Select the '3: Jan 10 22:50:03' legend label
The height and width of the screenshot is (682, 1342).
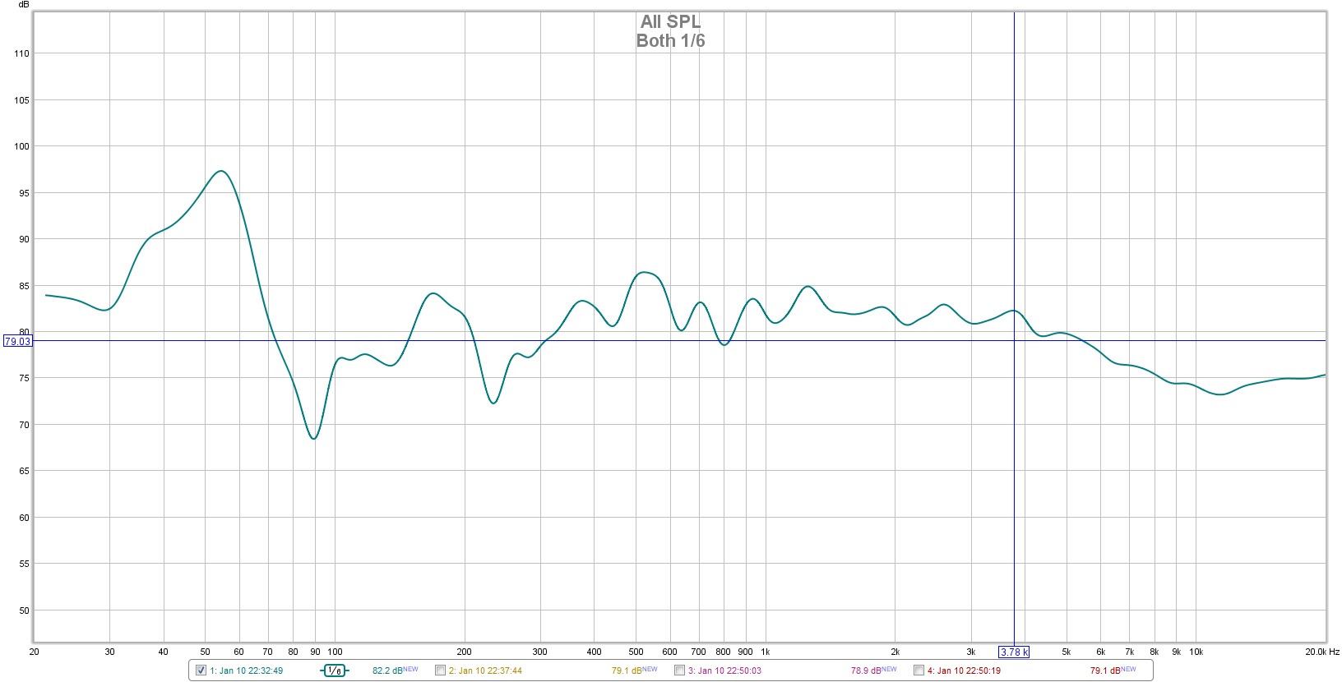[x=724, y=670]
